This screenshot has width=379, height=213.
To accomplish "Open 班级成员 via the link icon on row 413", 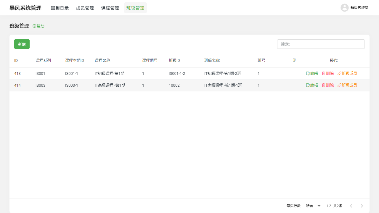I will tap(340, 73).
